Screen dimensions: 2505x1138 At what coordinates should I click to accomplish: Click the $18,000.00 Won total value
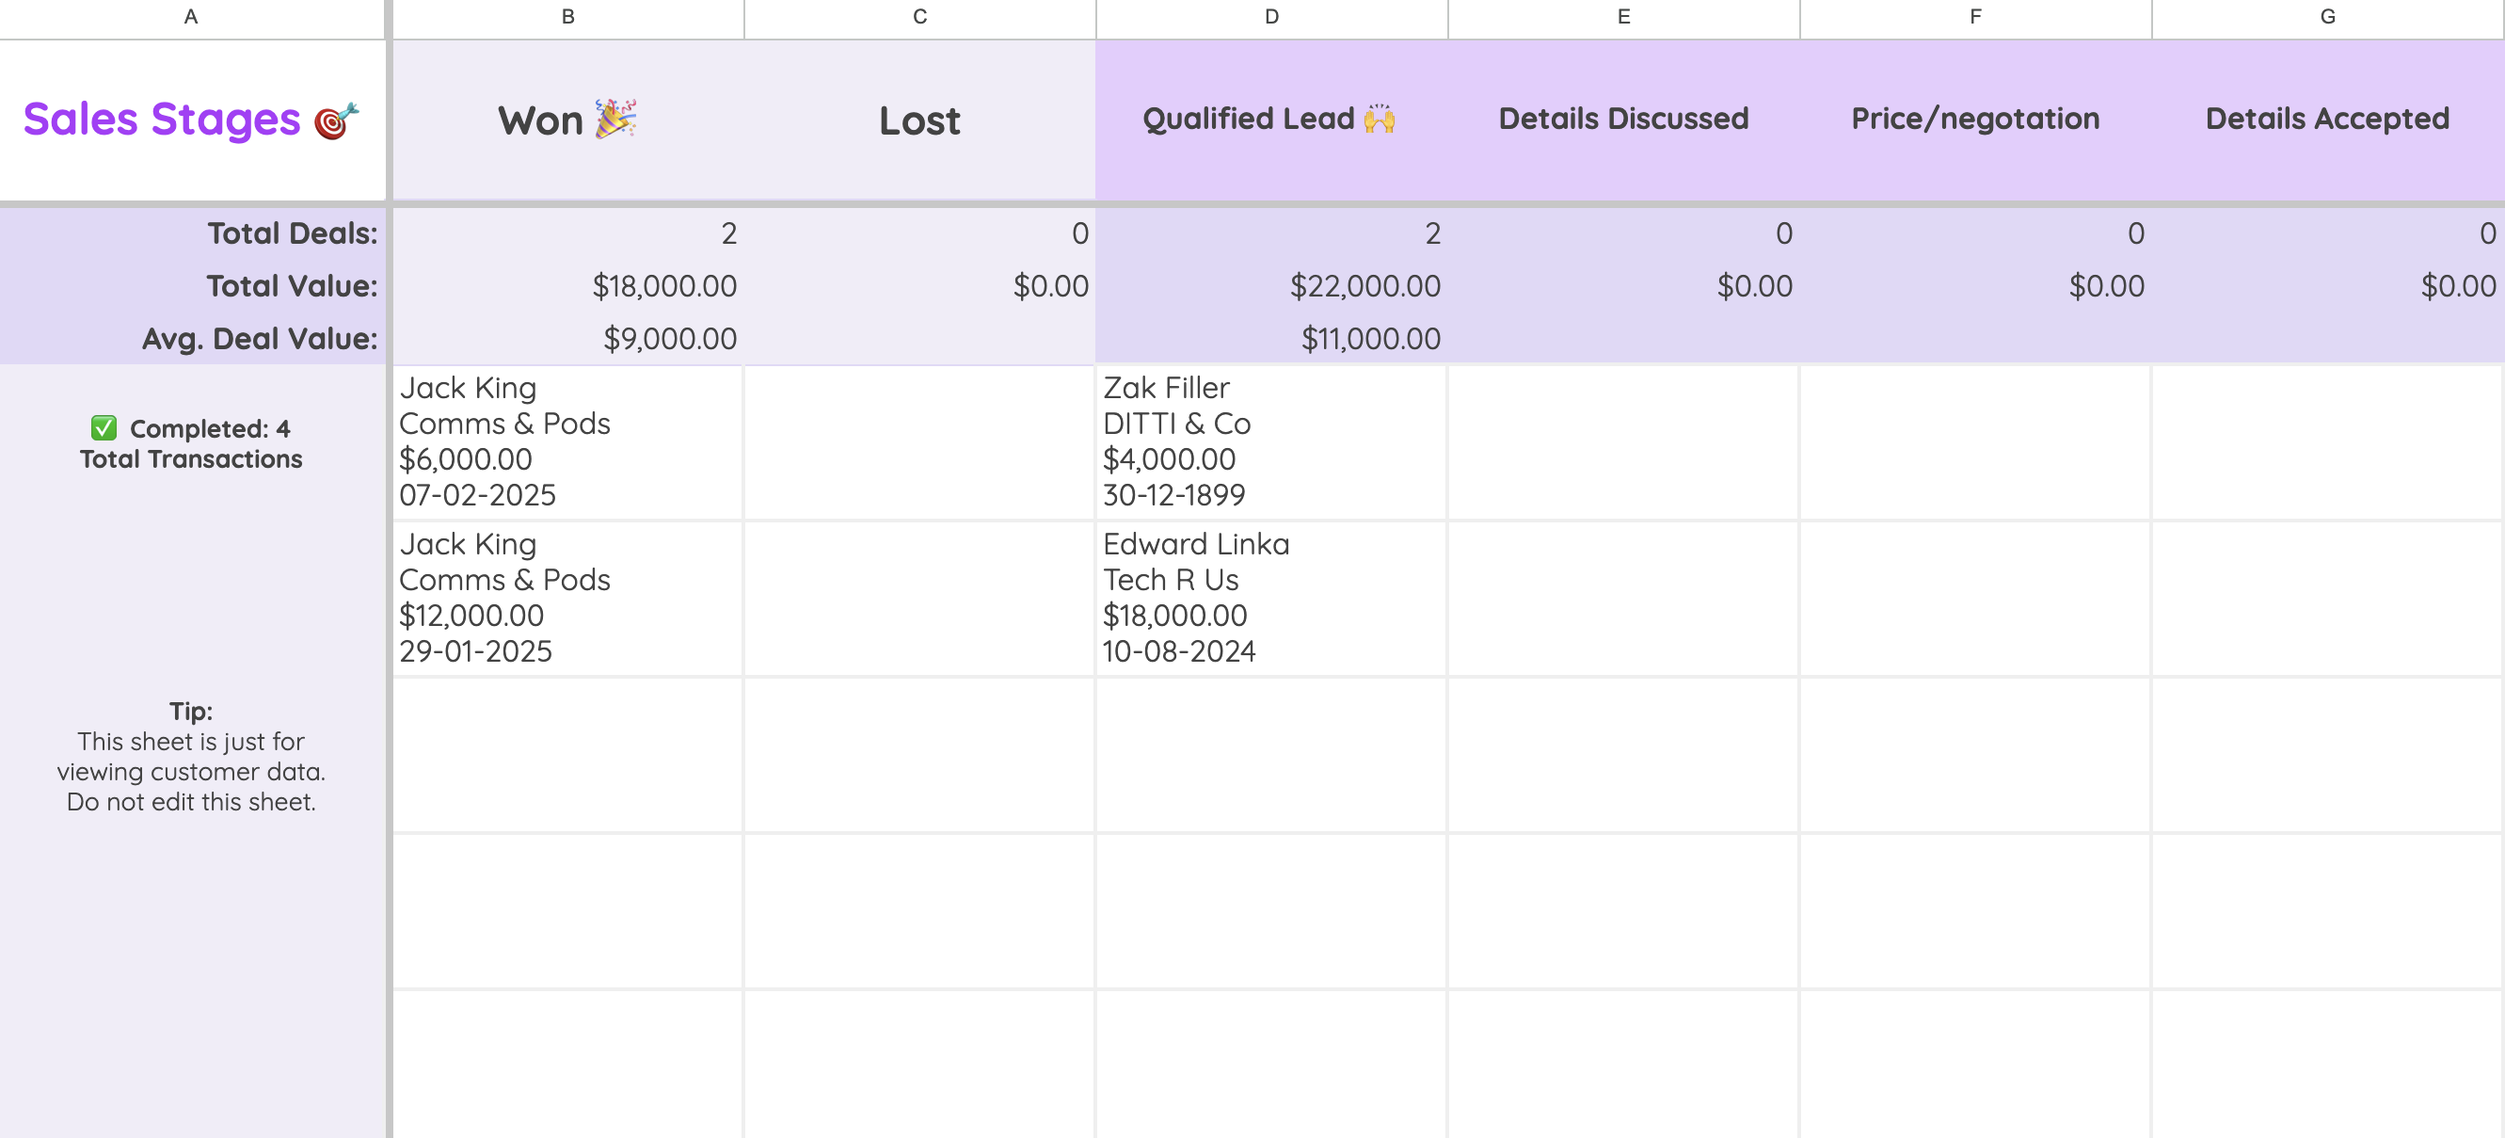click(x=664, y=286)
